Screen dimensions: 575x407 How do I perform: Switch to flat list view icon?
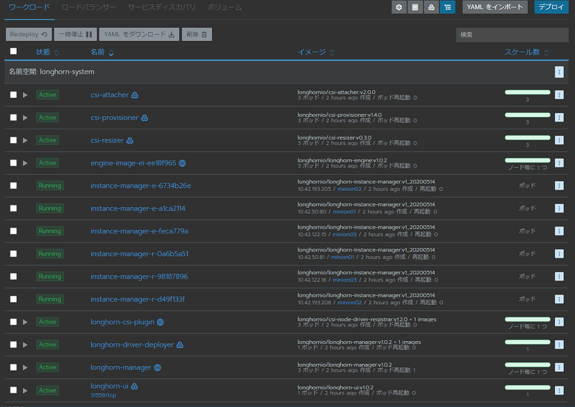[415, 7]
